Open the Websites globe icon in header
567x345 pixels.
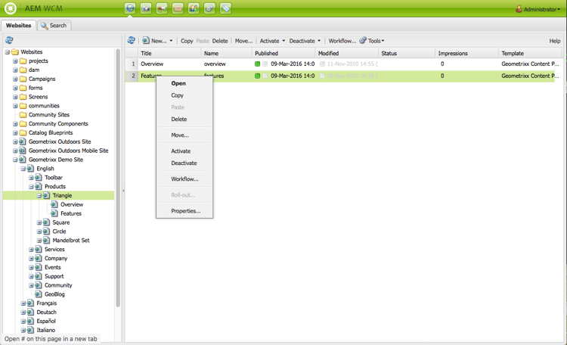pos(130,8)
